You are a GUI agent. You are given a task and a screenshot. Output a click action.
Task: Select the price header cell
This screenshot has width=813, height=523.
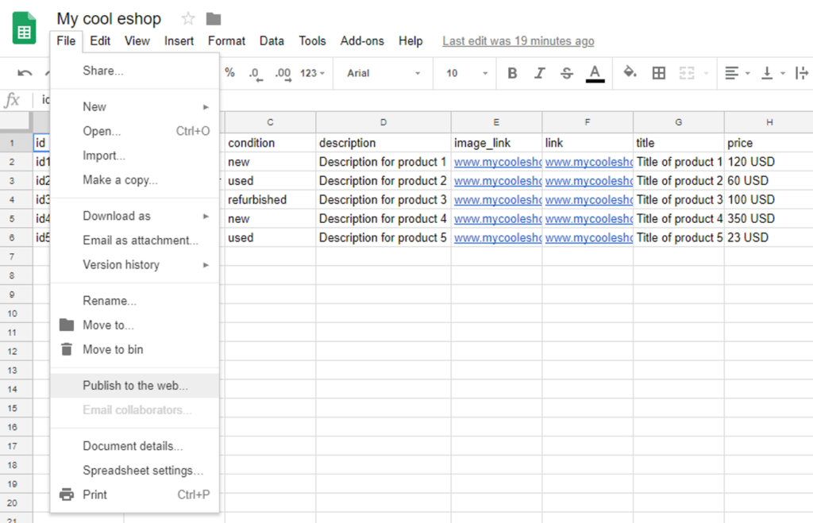pyautogui.click(x=769, y=143)
